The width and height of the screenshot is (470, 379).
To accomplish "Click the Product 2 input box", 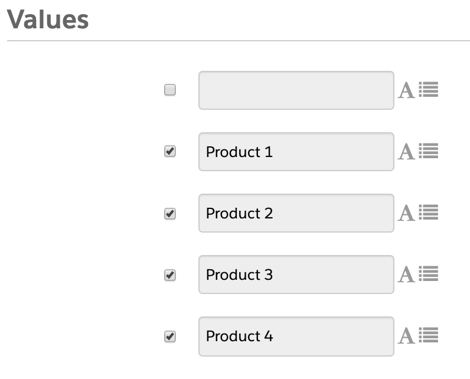I will coord(296,213).
